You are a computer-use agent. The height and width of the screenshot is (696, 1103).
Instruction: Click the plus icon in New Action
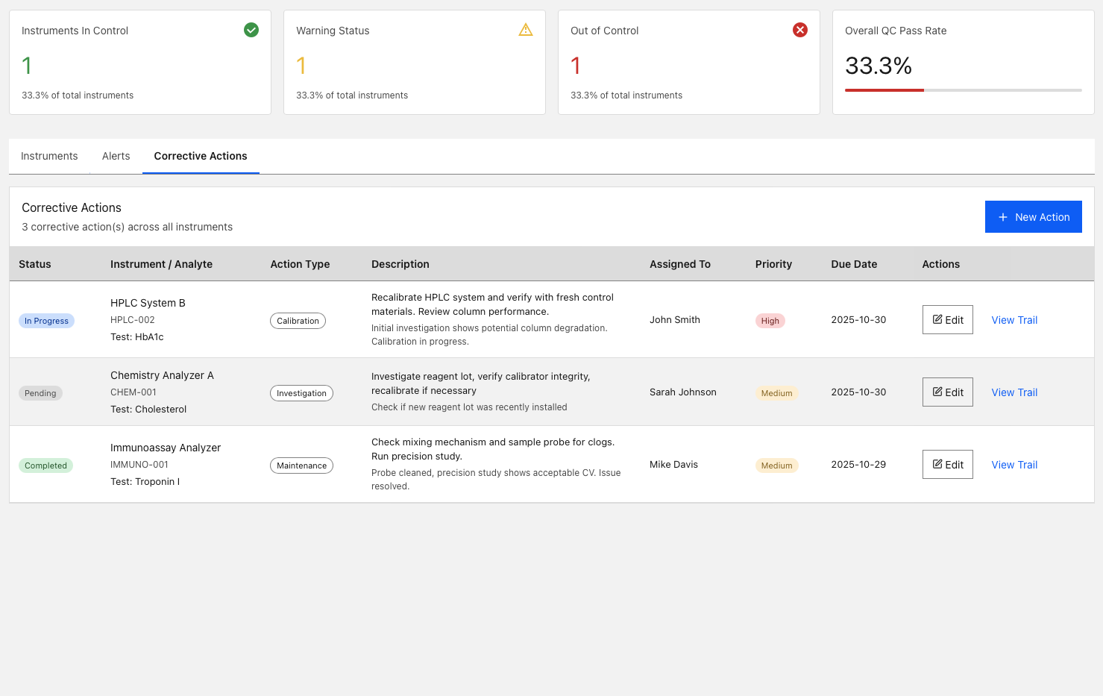(x=1003, y=217)
